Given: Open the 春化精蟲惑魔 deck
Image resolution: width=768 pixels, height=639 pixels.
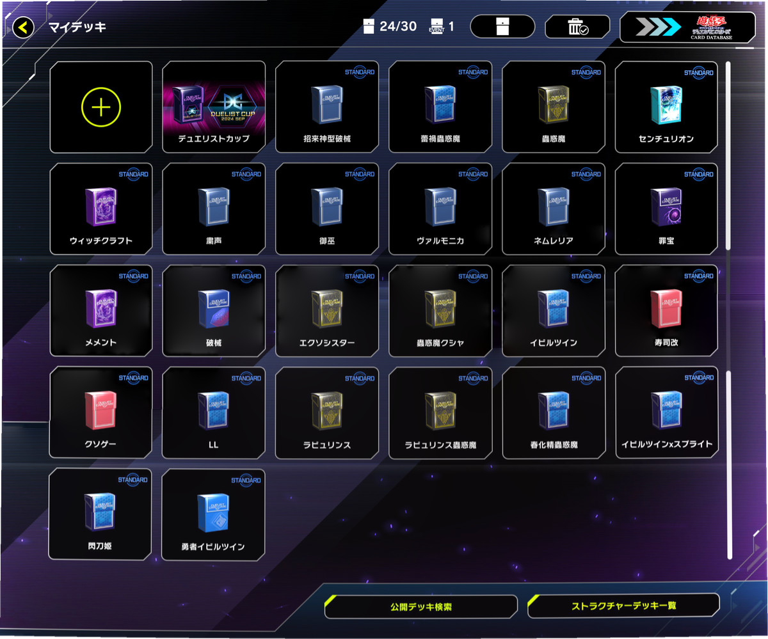Looking at the screenshot, I should 554,413.
